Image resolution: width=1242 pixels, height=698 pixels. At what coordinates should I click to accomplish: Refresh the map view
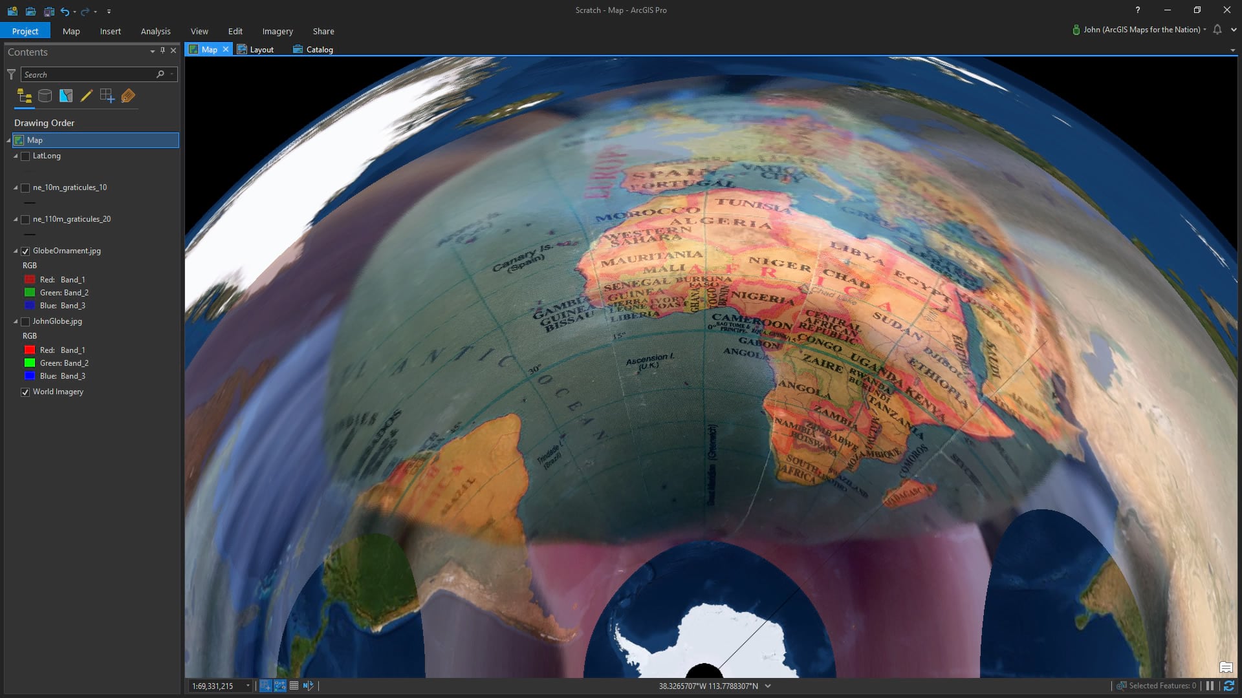click(1229, 686)
